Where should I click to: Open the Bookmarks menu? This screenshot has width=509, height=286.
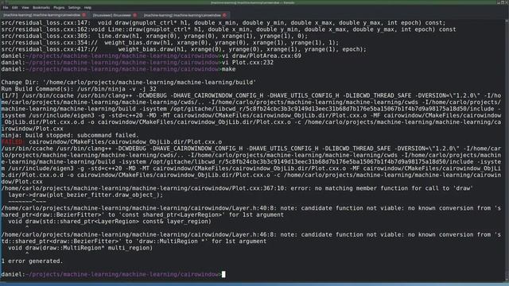pyautogui.click(x=41, y=7)
